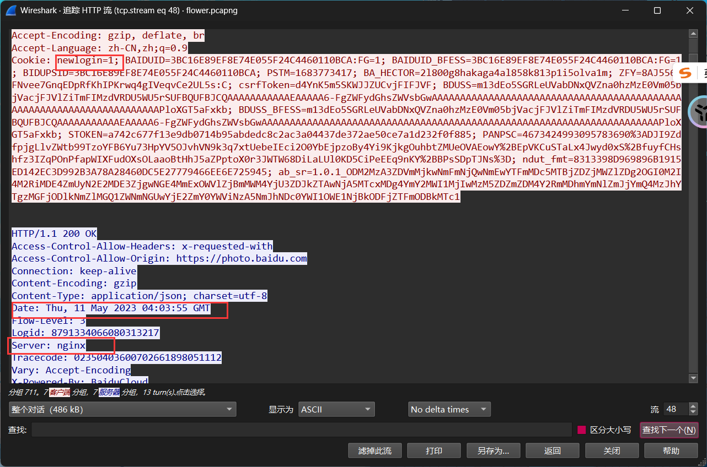The image size is (707, 467).
Task: Click the Wireshark fin icon in title bar
Action: (x=10, y=10)
